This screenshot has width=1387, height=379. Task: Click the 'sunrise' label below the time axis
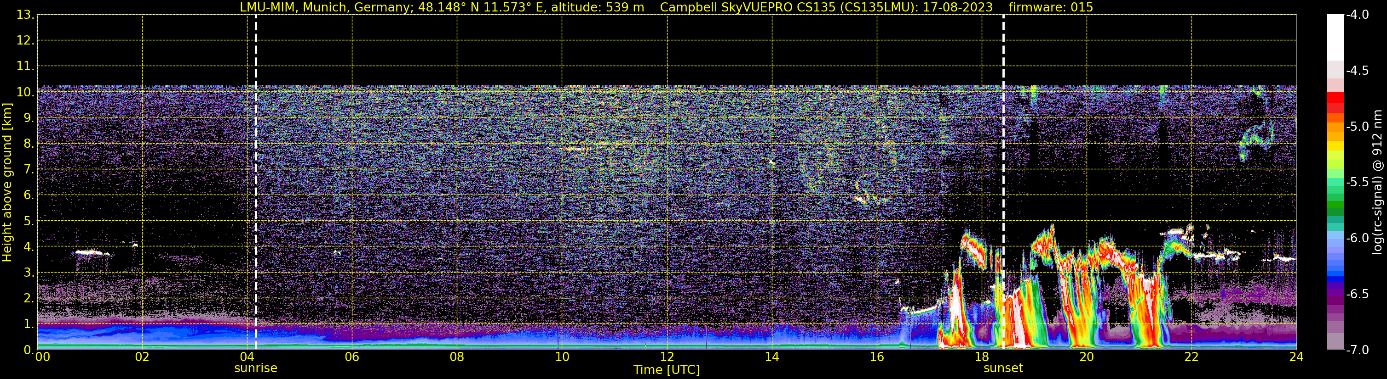point(255,368)
